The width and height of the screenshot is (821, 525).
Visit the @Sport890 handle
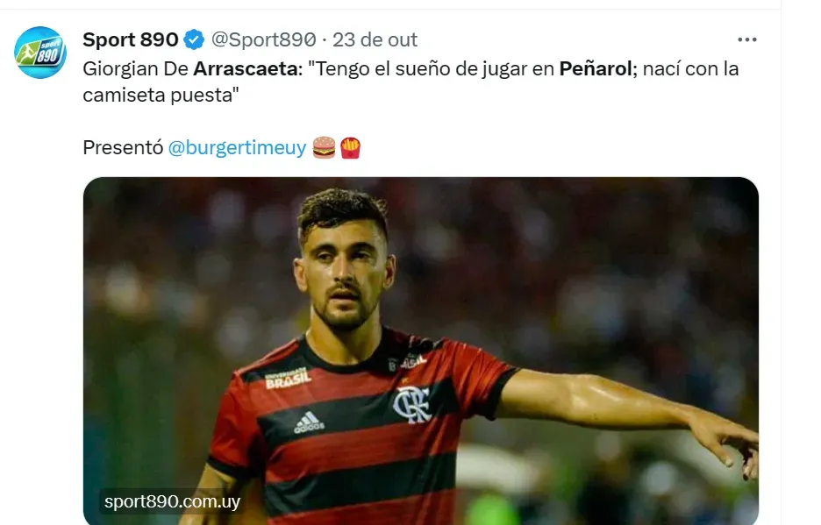point(263,39)
